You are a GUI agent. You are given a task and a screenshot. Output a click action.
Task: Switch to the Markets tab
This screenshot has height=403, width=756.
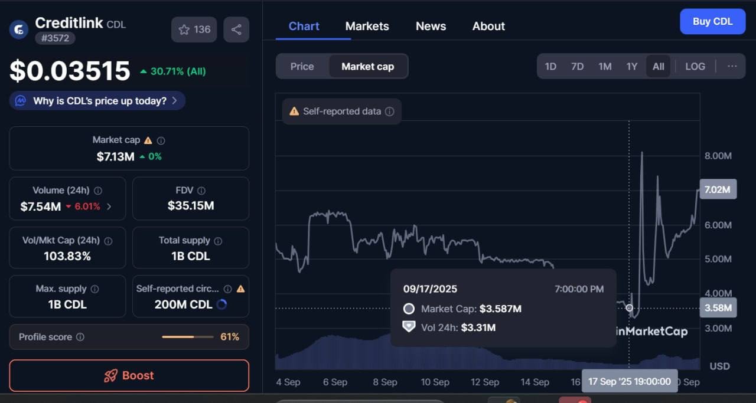click(367, 26)
